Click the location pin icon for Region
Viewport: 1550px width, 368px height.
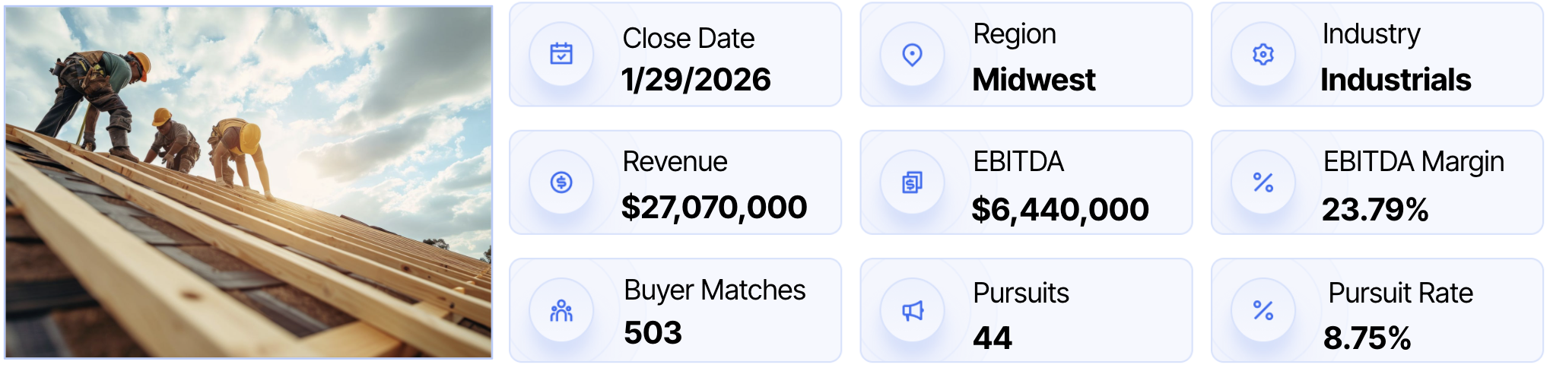[x=912, y=54]
